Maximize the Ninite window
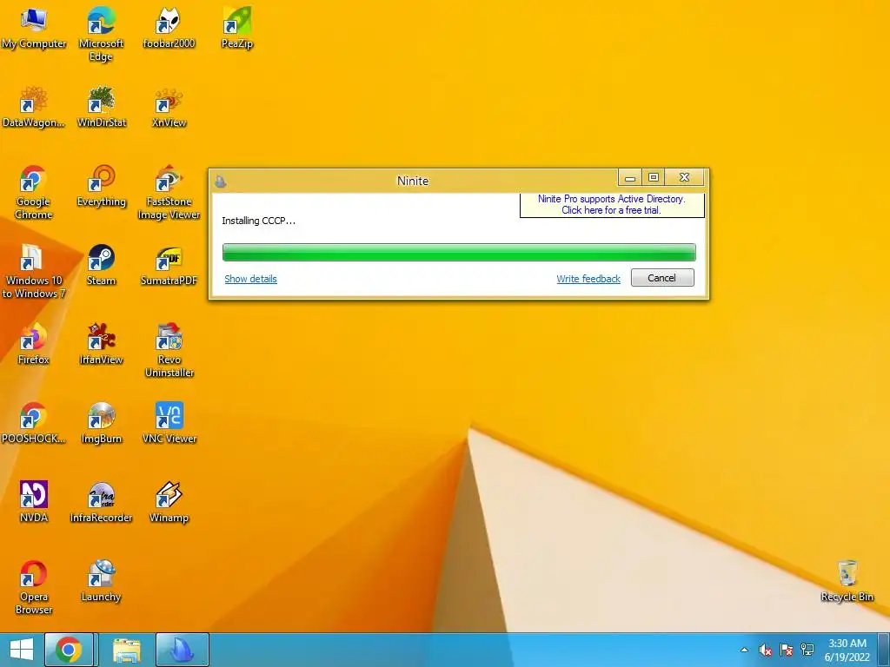Screen dimensions: 890x667 (x=654, y=178)
